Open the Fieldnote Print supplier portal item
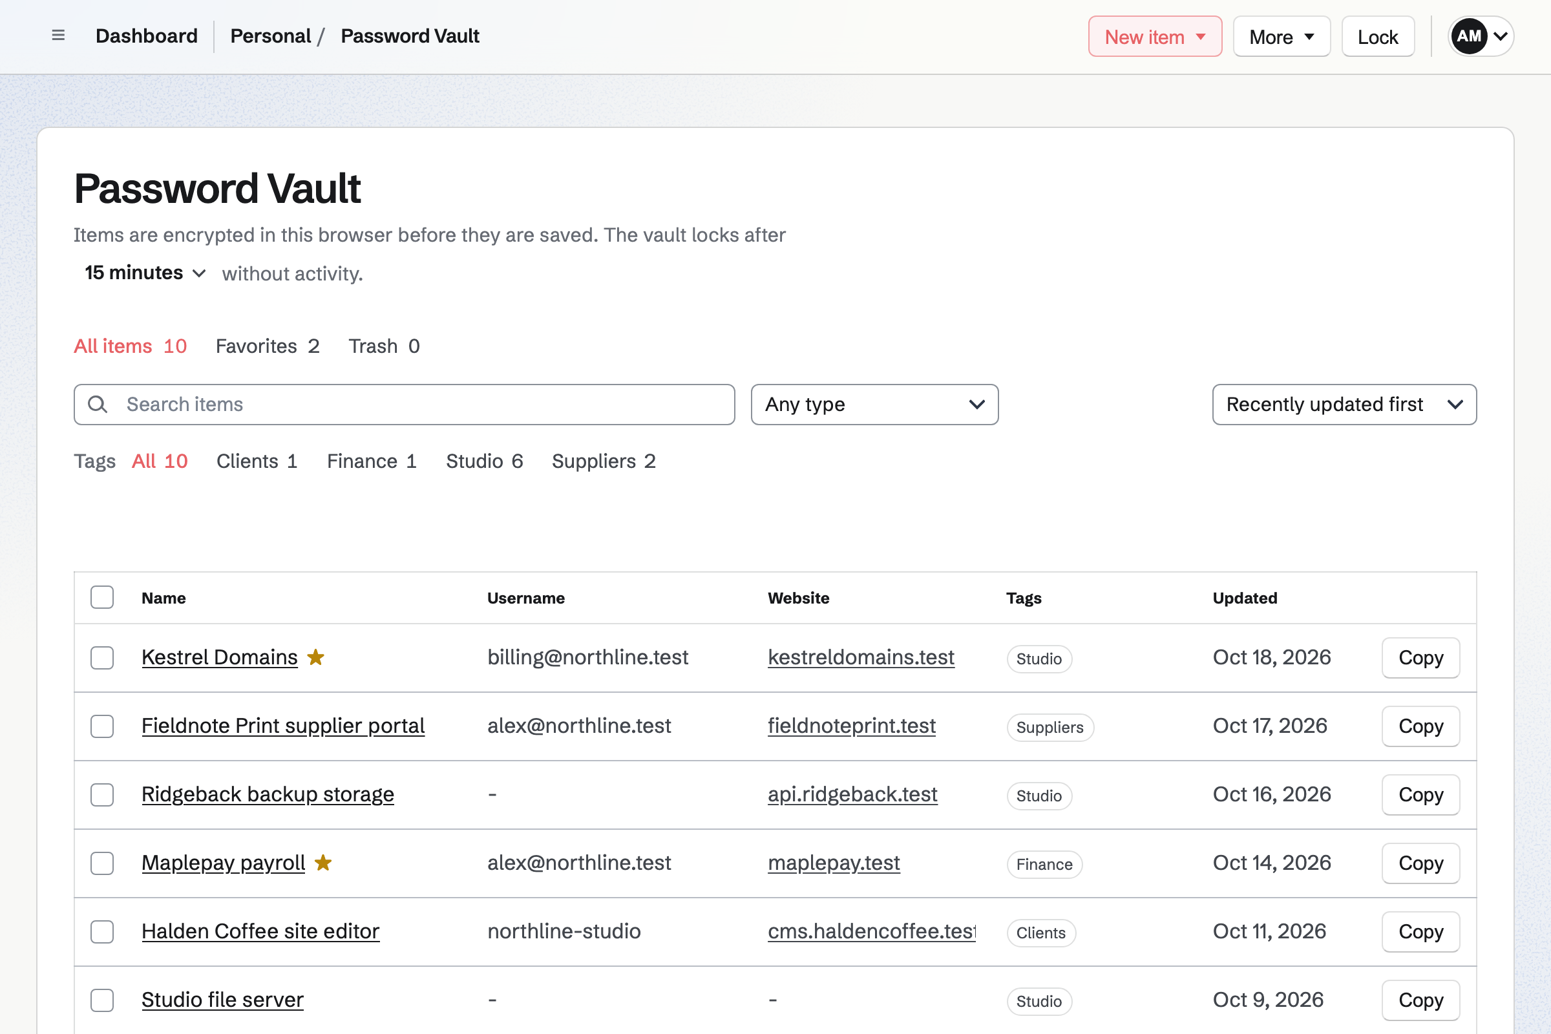Screen dimensions: 1551x1034 pos(283,726)
